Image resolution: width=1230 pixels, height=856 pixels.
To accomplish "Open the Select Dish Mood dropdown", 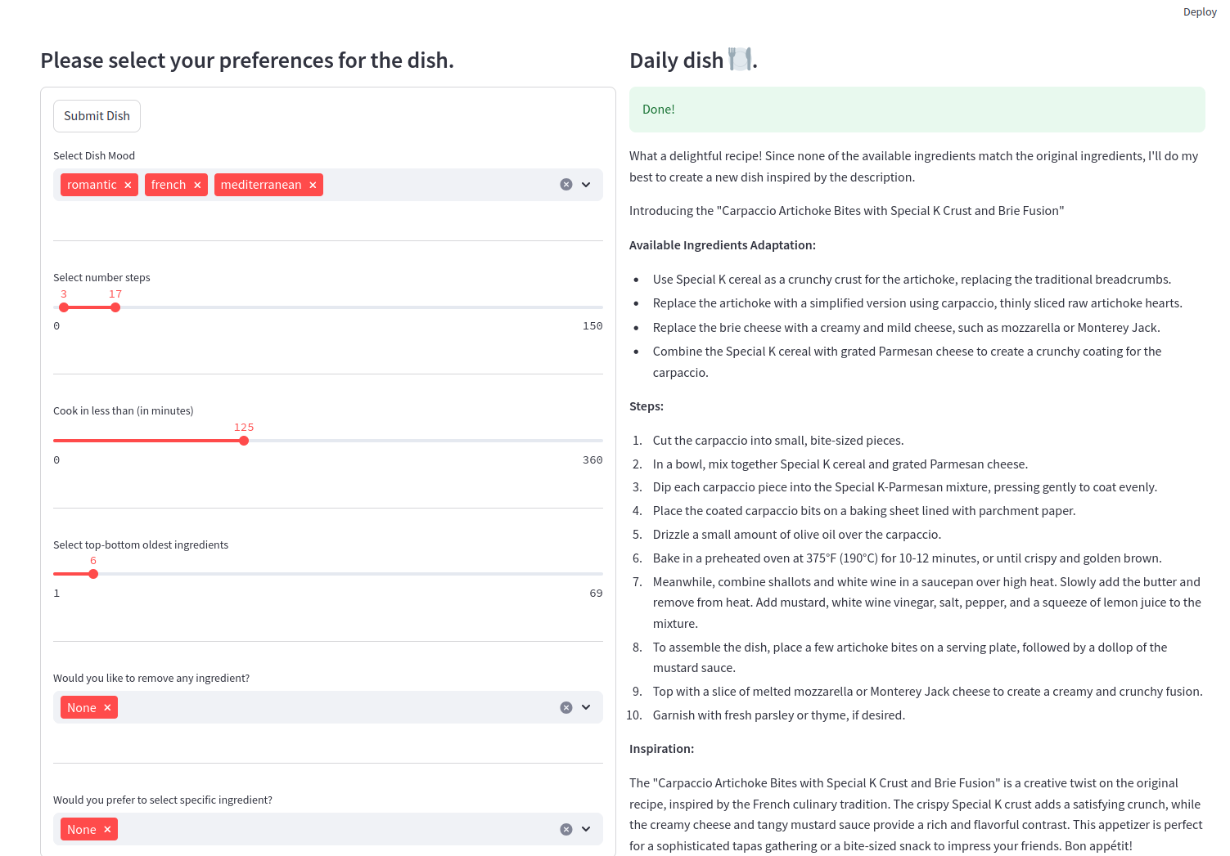I will (586, 185).
